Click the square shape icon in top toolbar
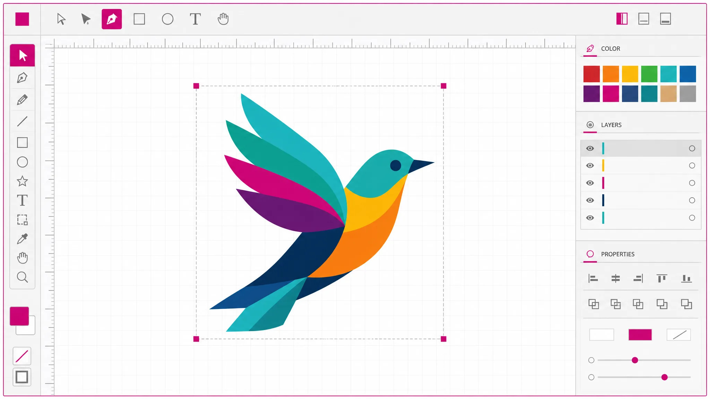The image size is (710, 399). coord(139,19)
